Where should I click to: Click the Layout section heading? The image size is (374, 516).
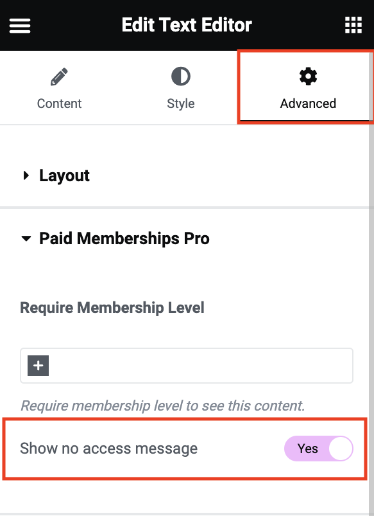pyautogui.click(x=64, y=175)
